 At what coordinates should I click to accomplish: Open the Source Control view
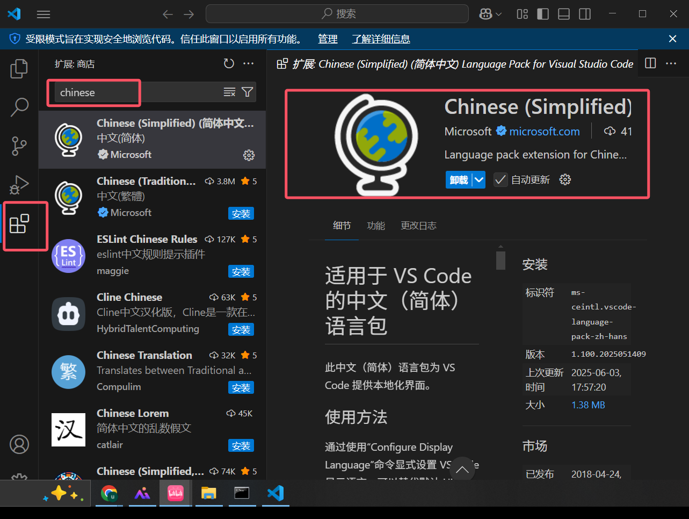[x=19, y=146]
